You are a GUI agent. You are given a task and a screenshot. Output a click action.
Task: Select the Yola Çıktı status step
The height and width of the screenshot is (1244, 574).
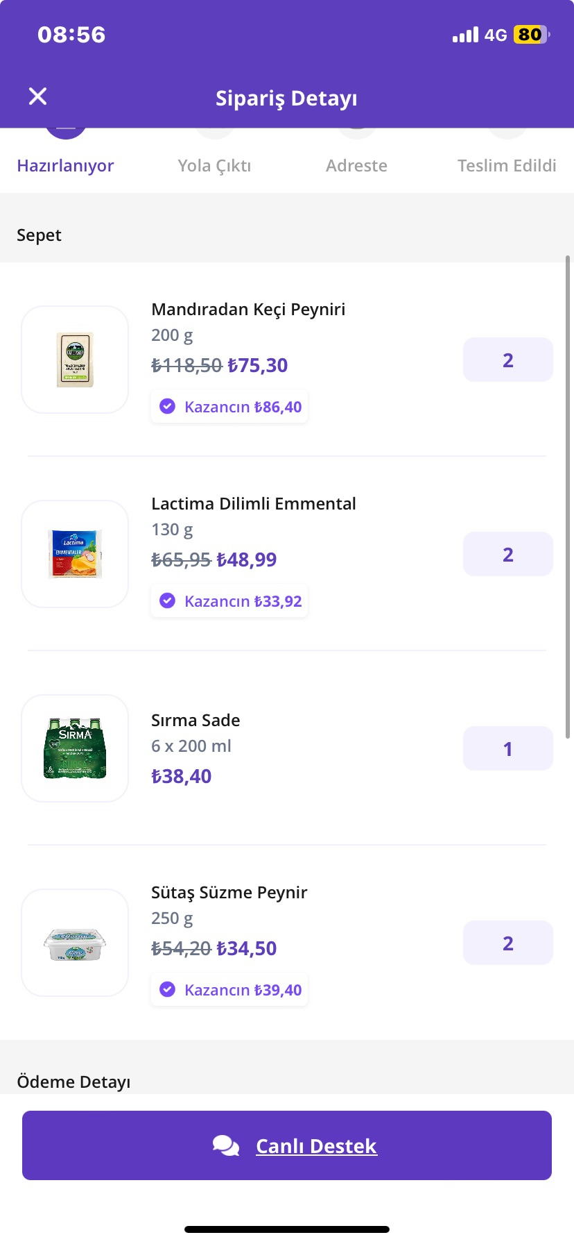214,166
